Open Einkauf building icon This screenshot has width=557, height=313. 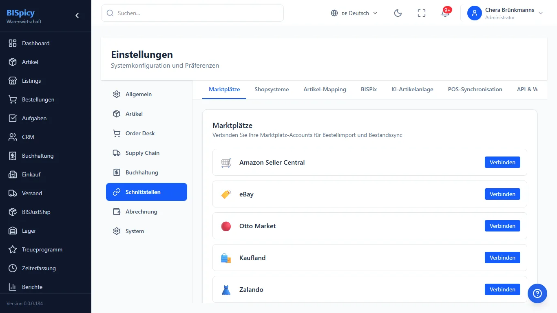point(13,174)
